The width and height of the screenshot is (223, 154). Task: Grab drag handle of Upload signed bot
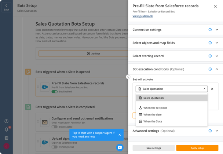pyautogui.click(x=38, y=142)
